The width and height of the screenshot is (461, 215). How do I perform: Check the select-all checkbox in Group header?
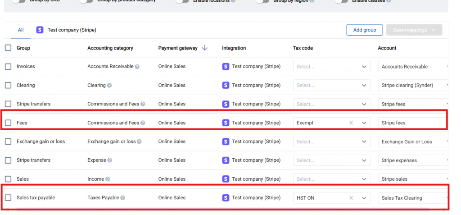pos(8,48)
